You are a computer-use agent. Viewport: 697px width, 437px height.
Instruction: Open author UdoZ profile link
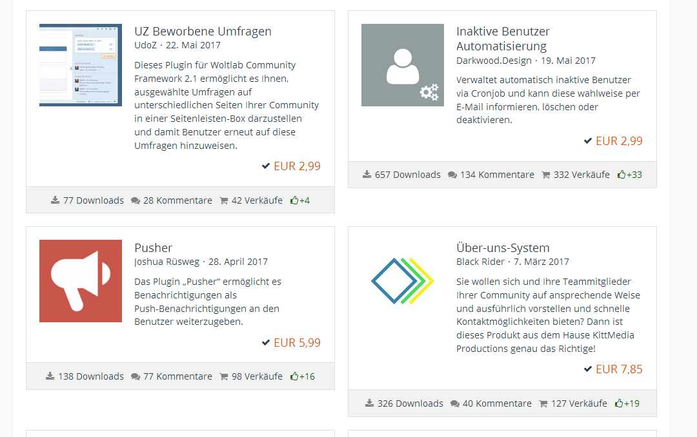[146, 45]
